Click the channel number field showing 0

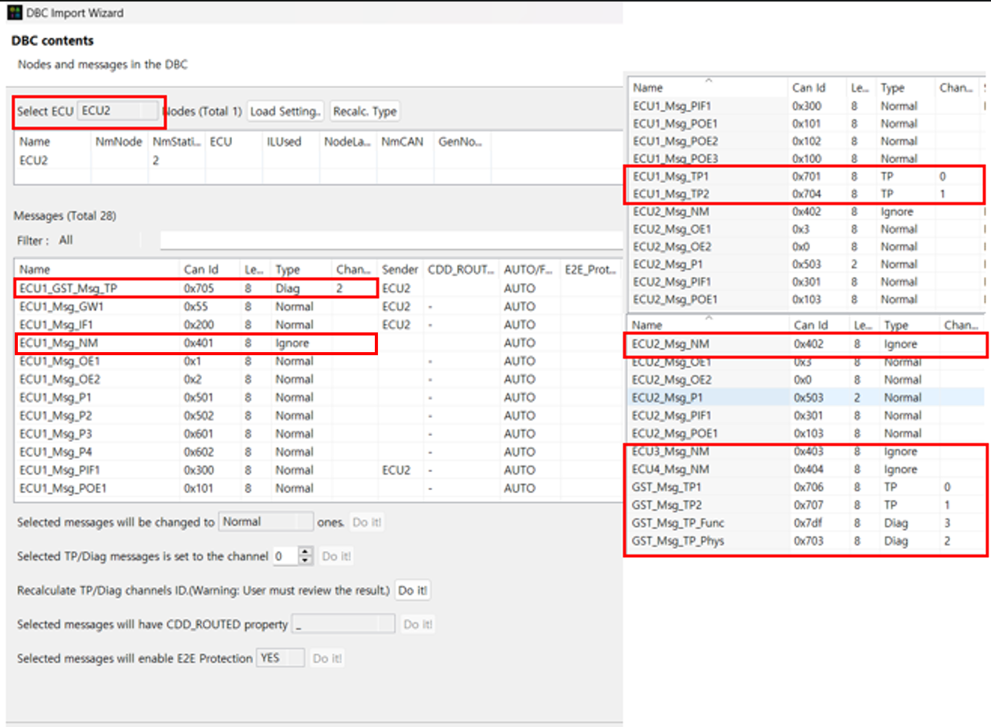click(x=286, y=556)
